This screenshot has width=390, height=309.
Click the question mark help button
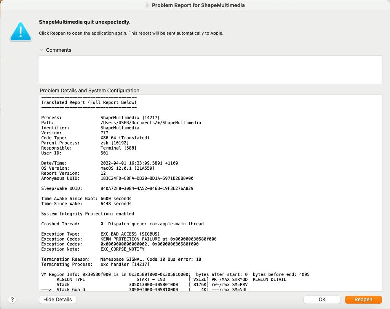coord(12,299)
